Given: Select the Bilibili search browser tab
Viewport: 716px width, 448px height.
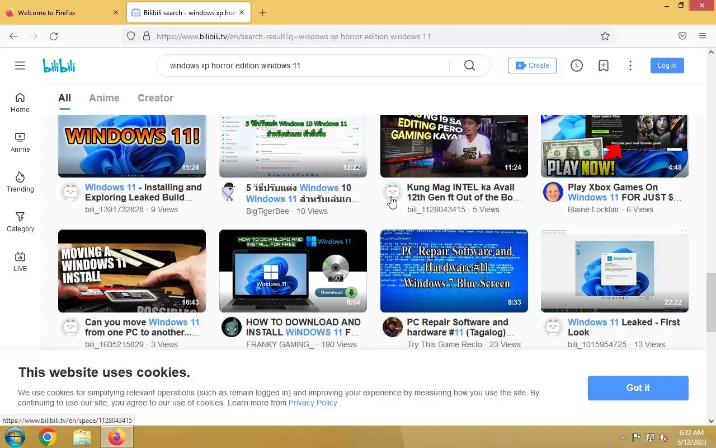Looking at the screenshot, I should tap(189, 12).
